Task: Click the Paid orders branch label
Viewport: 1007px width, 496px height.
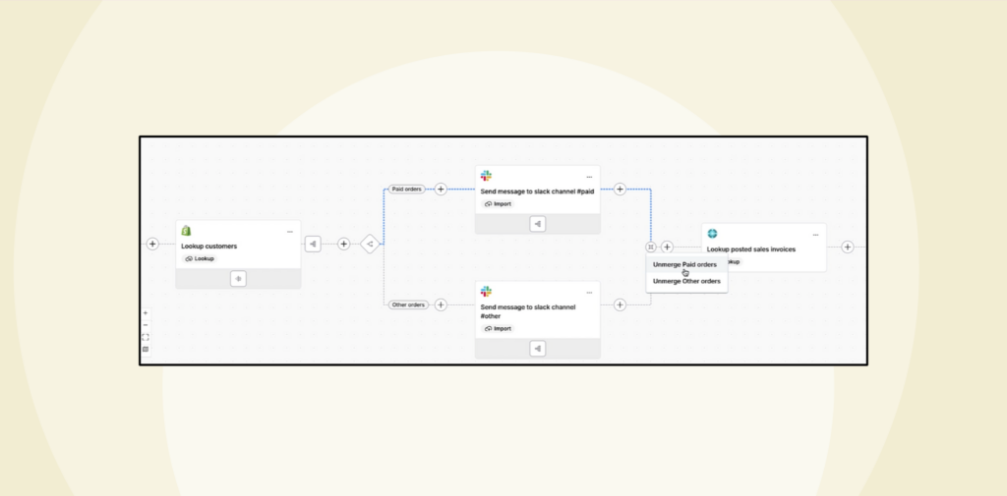Action: (x=406, y=189)
